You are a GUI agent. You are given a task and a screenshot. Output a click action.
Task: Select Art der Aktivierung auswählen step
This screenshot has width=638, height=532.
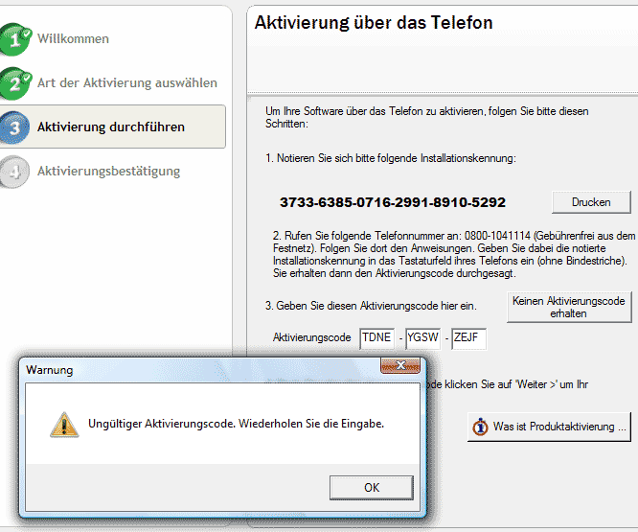click(x=127, y=83)
